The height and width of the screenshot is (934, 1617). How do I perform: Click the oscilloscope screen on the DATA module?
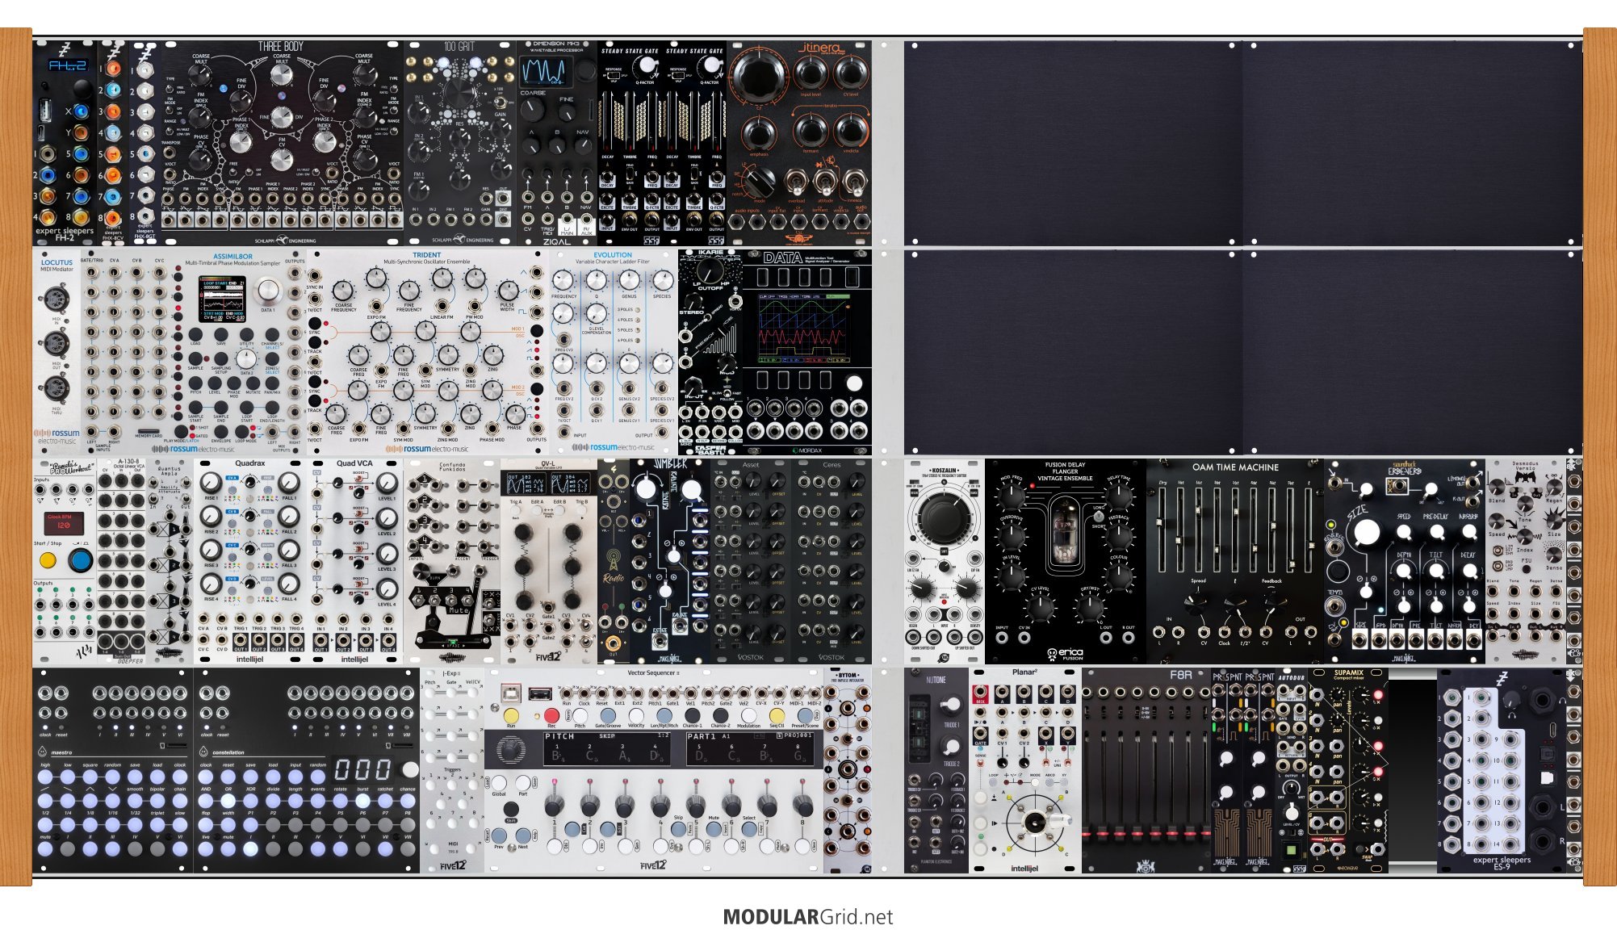804,329
